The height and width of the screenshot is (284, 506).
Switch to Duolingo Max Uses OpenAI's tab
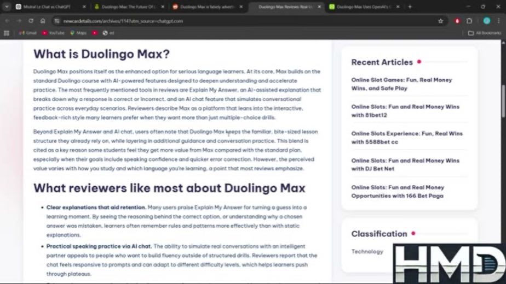click(364, 7)
